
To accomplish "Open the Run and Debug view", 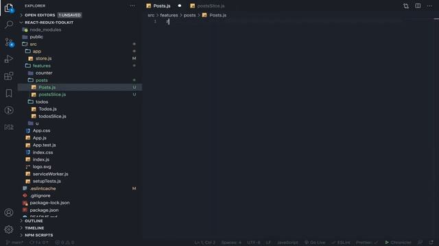I will [x=9, y=59].
